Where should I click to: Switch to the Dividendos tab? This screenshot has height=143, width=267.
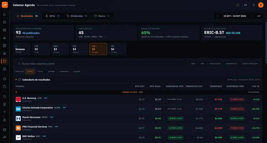point(77,16)
